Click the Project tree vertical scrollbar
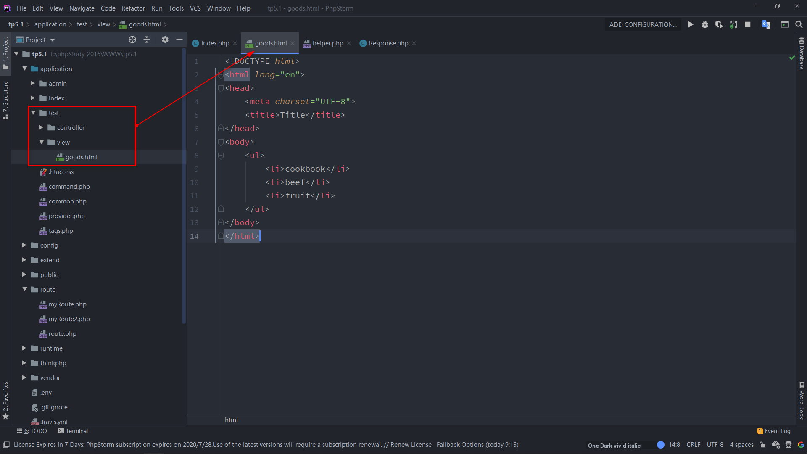The image size is (807, 454). tap(184, 185)
